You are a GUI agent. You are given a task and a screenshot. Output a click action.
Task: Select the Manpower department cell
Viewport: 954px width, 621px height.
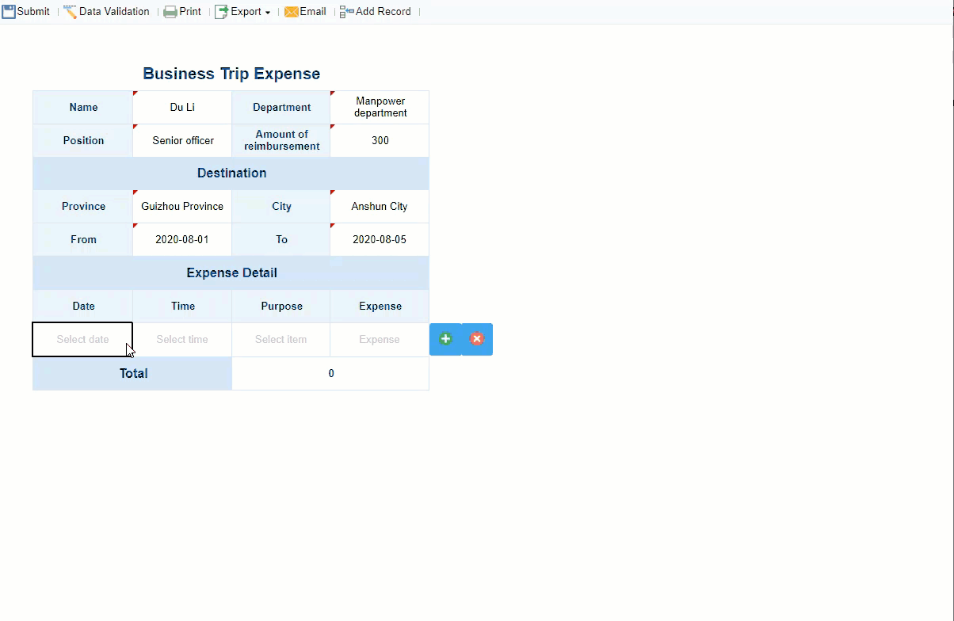(380, 108)
